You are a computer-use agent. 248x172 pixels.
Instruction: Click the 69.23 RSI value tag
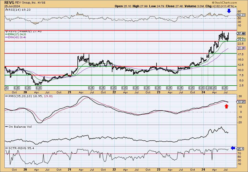(x=241, y=15)
